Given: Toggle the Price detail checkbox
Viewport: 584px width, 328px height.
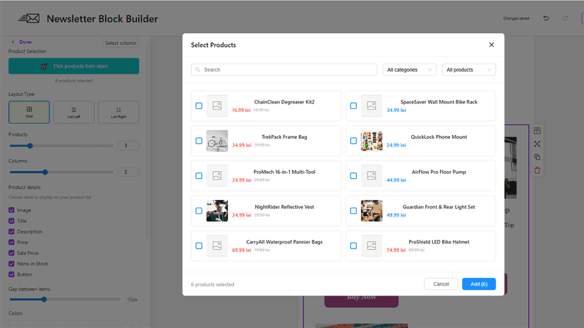Looking at the screenshot, I should 11,242.
